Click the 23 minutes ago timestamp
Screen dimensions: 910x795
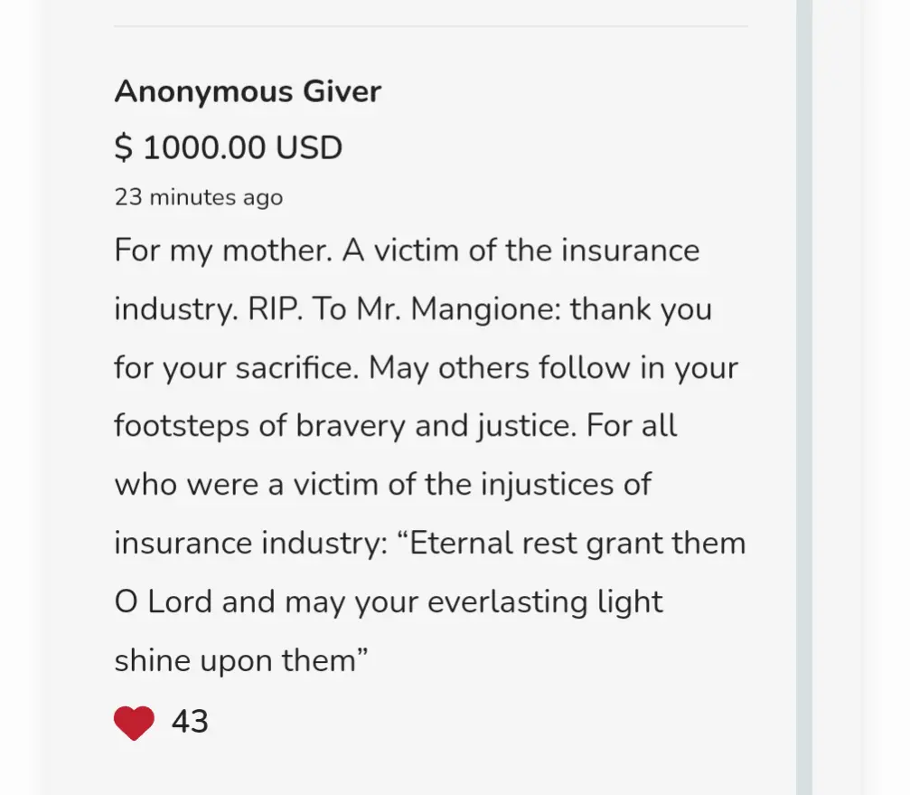tap(199, 197)
